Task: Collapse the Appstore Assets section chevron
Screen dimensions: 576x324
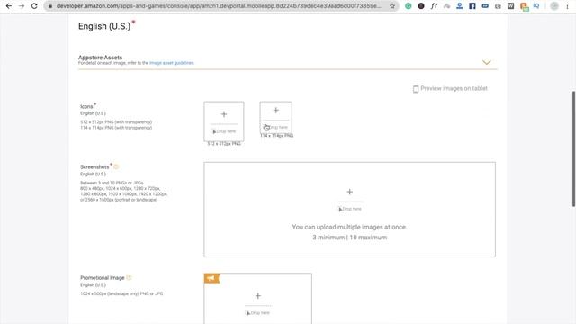Action: click(486, 62)
